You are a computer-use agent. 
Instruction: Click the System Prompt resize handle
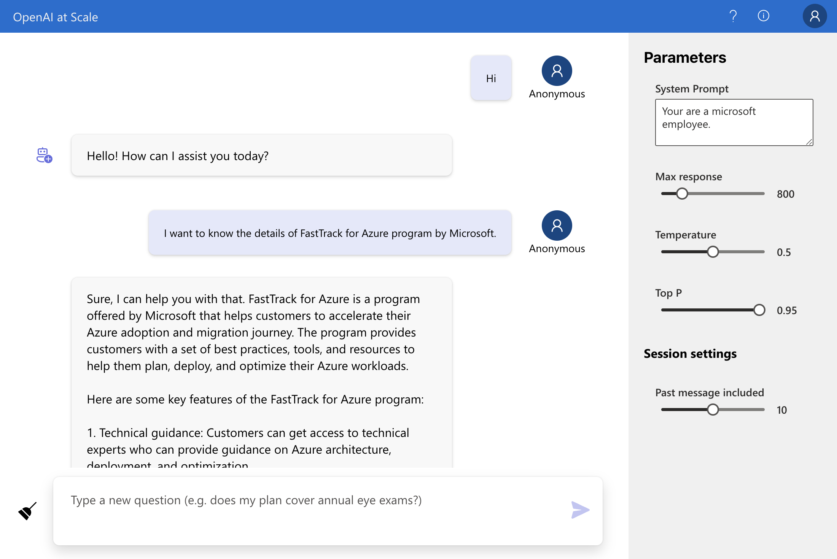(x=809, y=142)
